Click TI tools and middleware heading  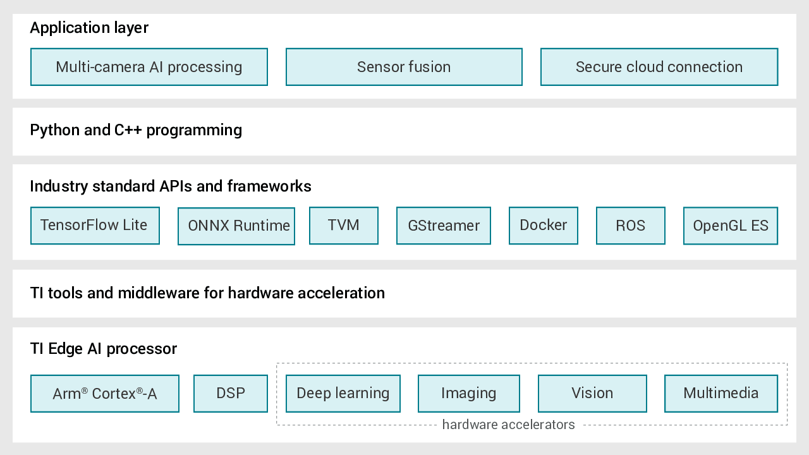(207, 293)
